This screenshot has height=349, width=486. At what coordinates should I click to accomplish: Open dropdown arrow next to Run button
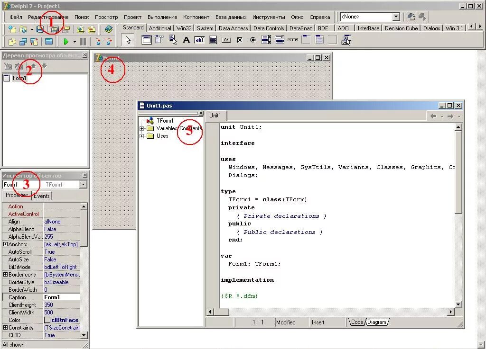pos(75,42)
